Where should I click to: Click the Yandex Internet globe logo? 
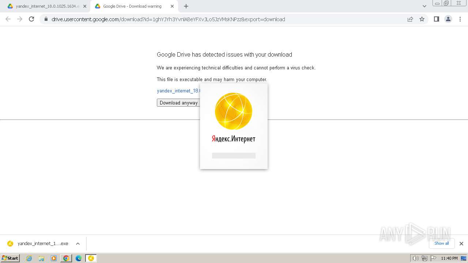pyautogui.click(x=234, y=111)
